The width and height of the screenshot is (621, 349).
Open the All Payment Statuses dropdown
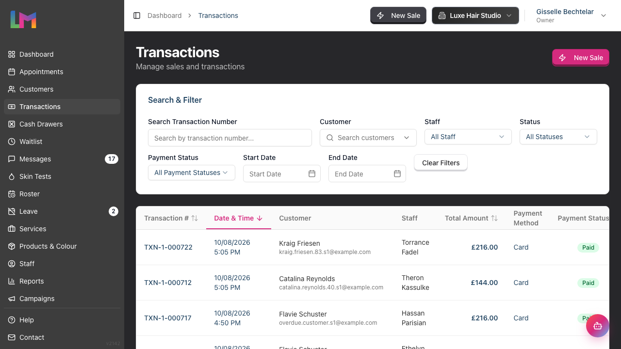[192, 173]
